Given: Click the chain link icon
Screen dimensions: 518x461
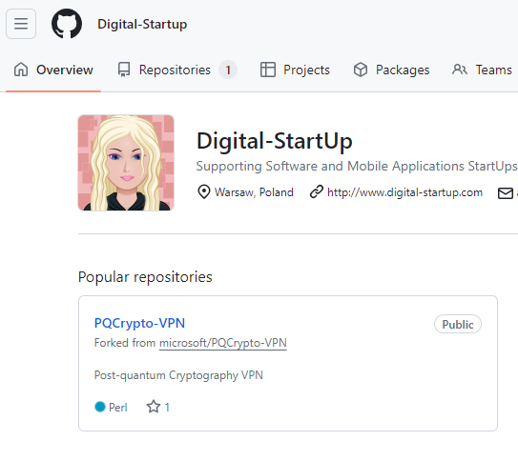Looking at the screenshot, I should tap(316, 191).
